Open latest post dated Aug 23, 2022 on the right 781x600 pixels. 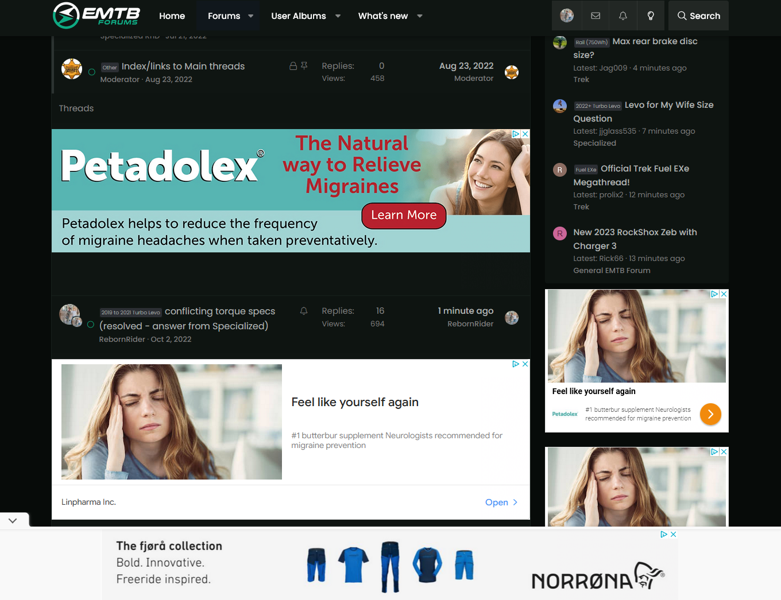coord(466,66)
